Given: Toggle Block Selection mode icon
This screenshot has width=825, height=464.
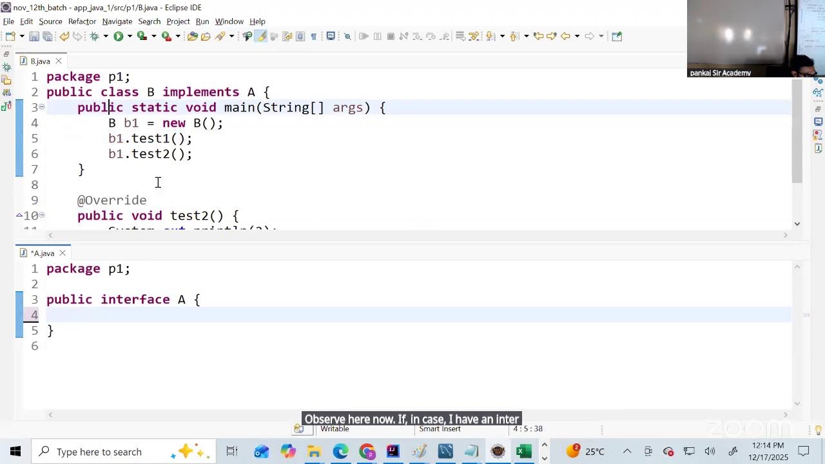Looking at the screenshot, I should (300, 36).
